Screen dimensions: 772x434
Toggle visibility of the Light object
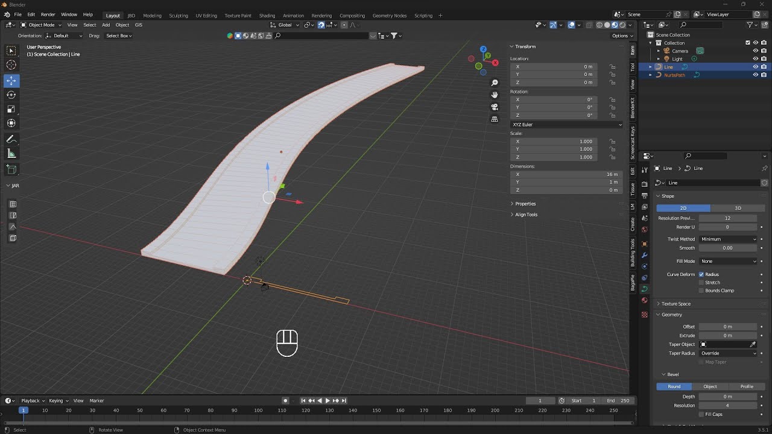[755, 59]
